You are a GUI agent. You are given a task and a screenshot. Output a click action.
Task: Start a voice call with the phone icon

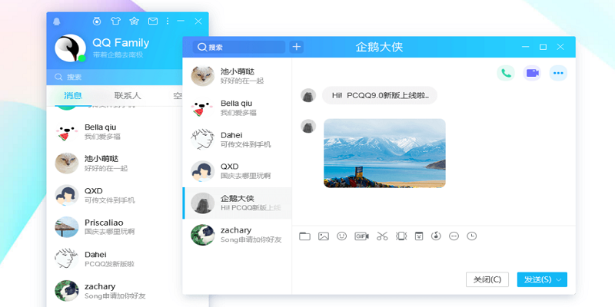pos(505,73)
